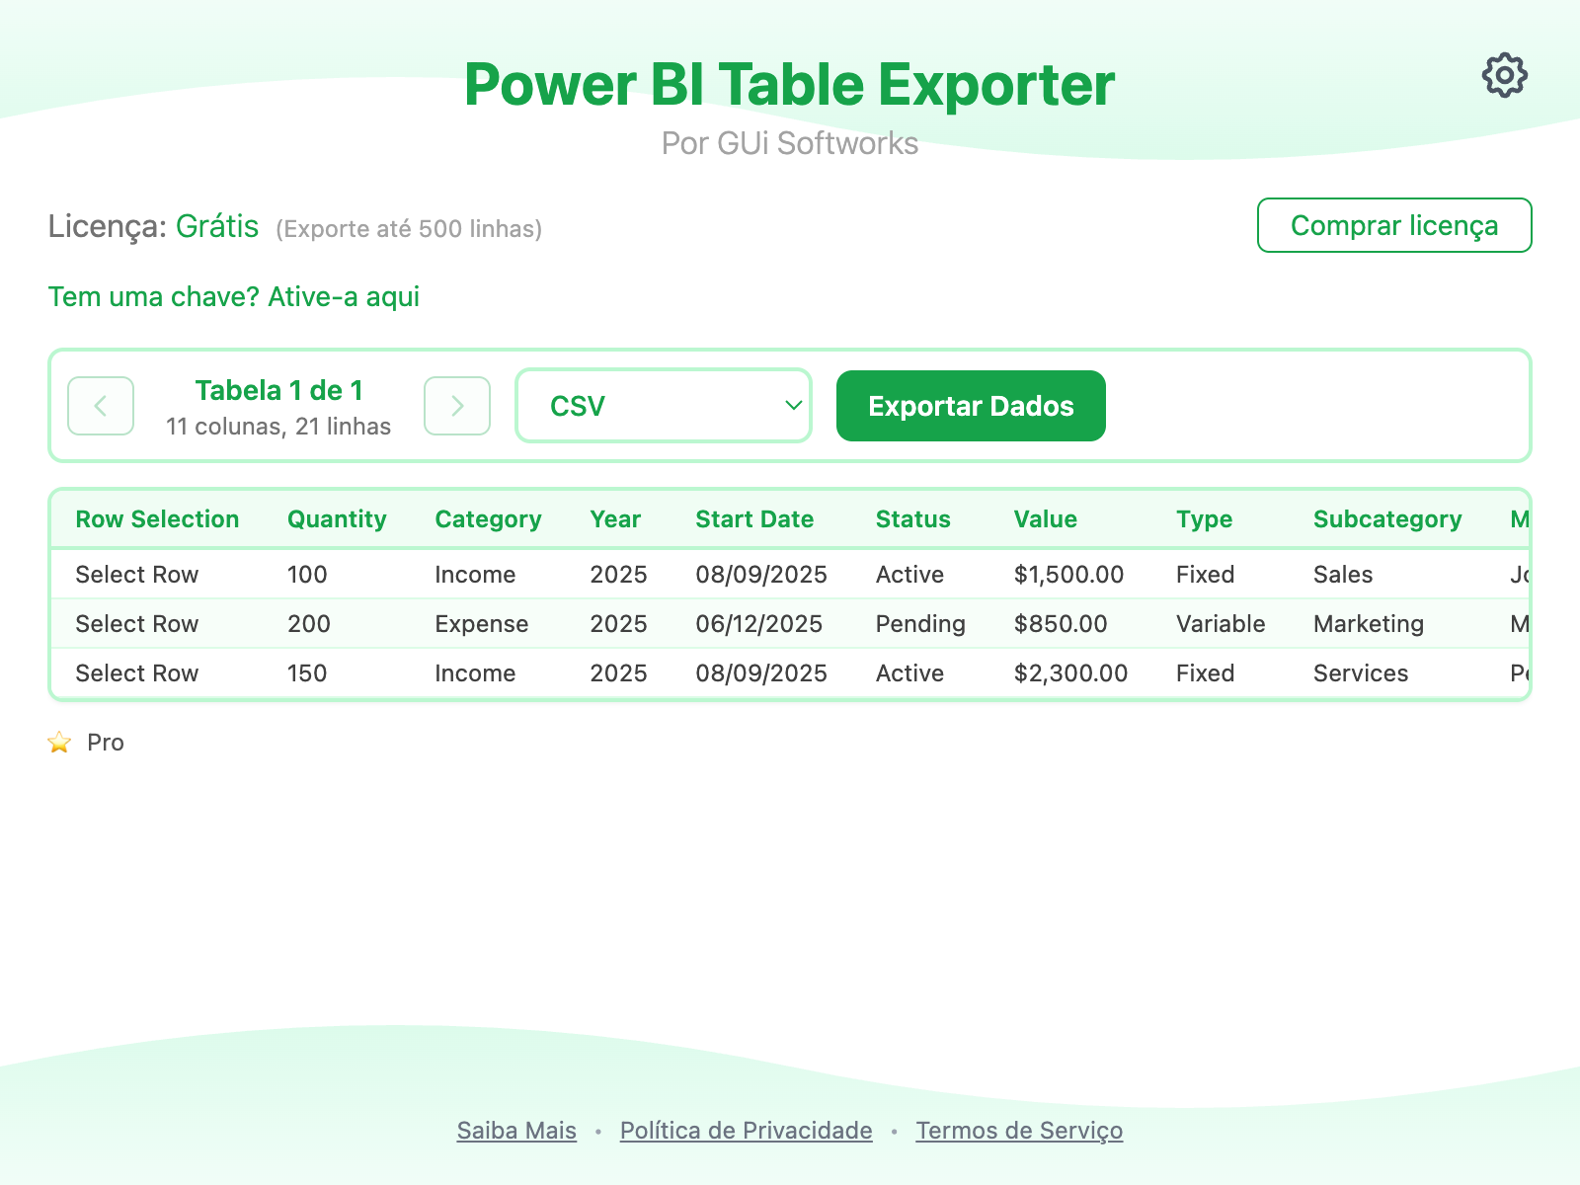Open the settings gear icon
The image size is (1580, 1185).
1504,74
